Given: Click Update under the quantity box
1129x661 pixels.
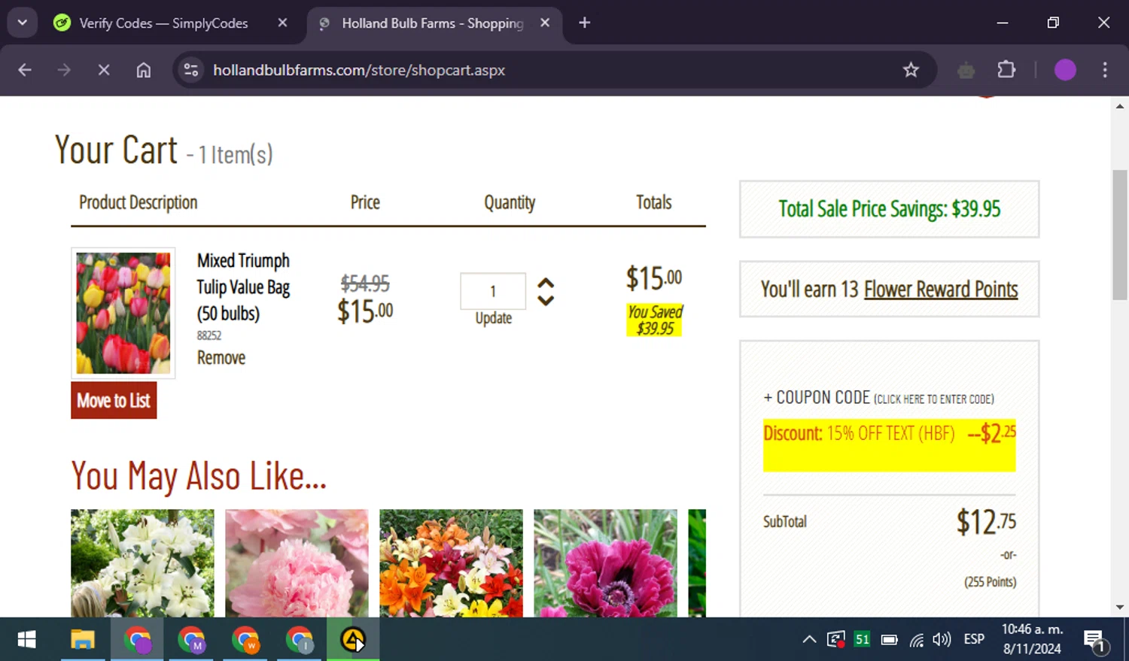Looking at the screenshot, I should tap(494, 318).
